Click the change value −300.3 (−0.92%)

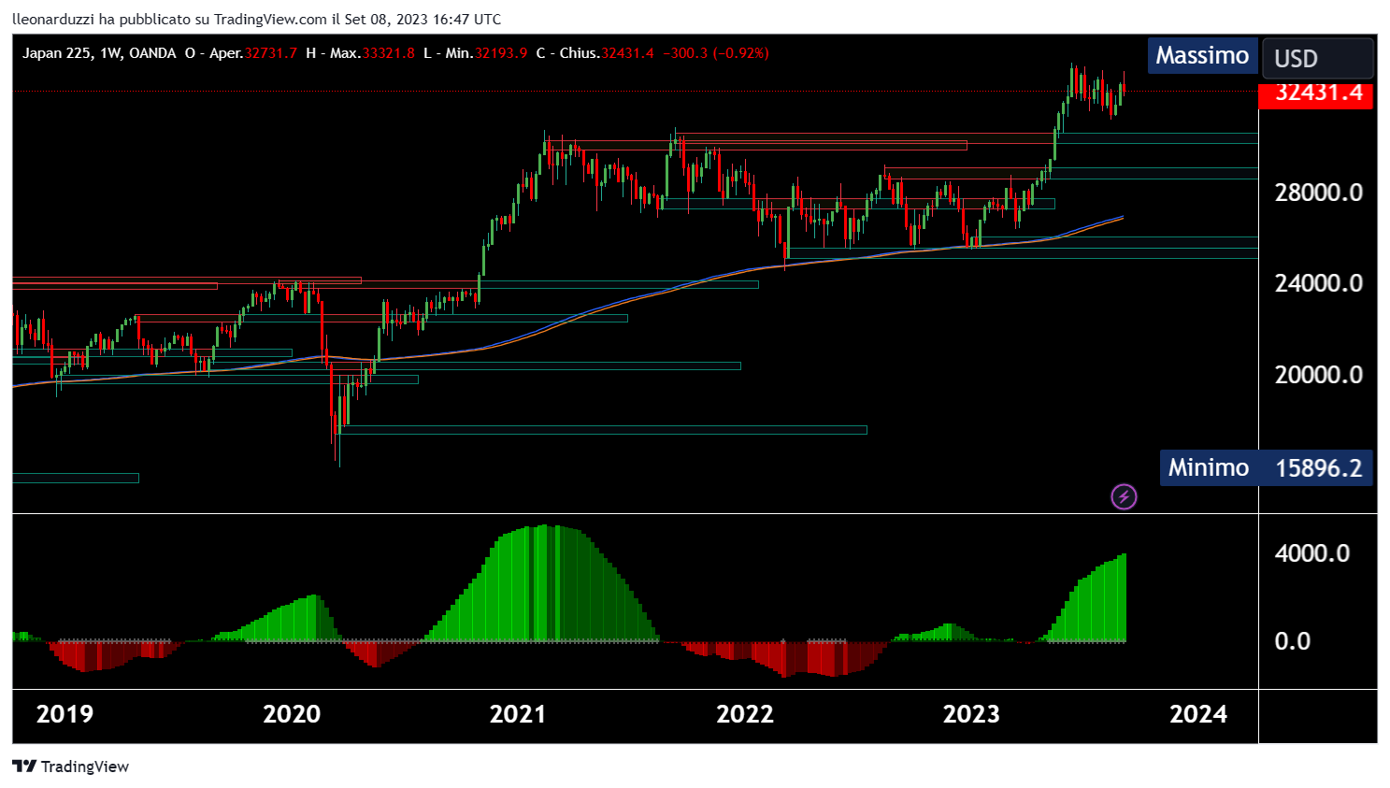(716, 53)
